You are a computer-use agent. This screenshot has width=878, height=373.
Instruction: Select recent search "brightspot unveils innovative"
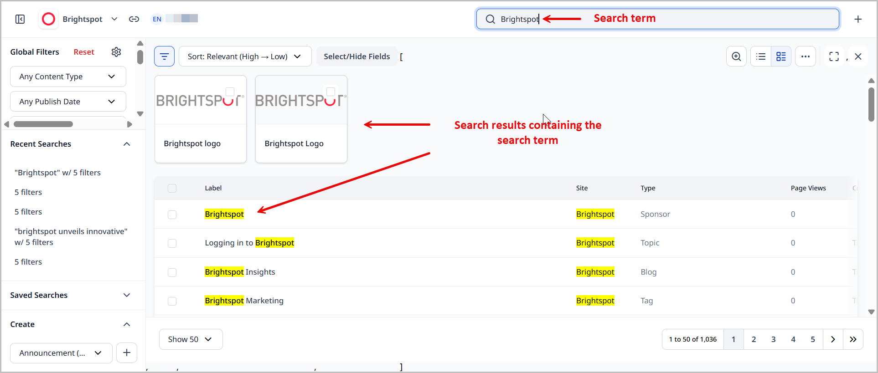pyautogui.click(x=71, y=237)
